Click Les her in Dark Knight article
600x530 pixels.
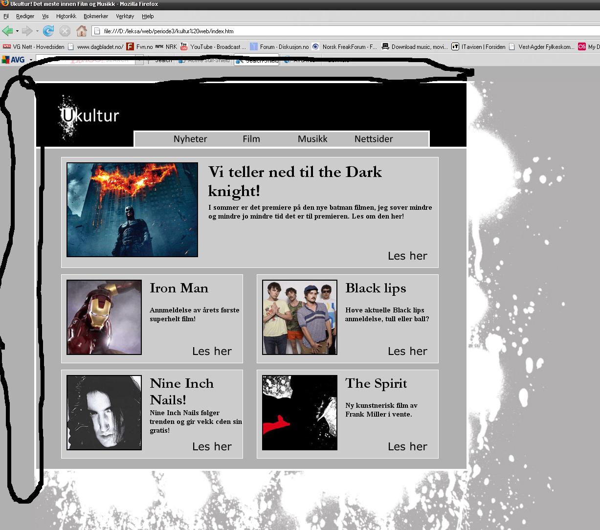click(x=407, y=256)
